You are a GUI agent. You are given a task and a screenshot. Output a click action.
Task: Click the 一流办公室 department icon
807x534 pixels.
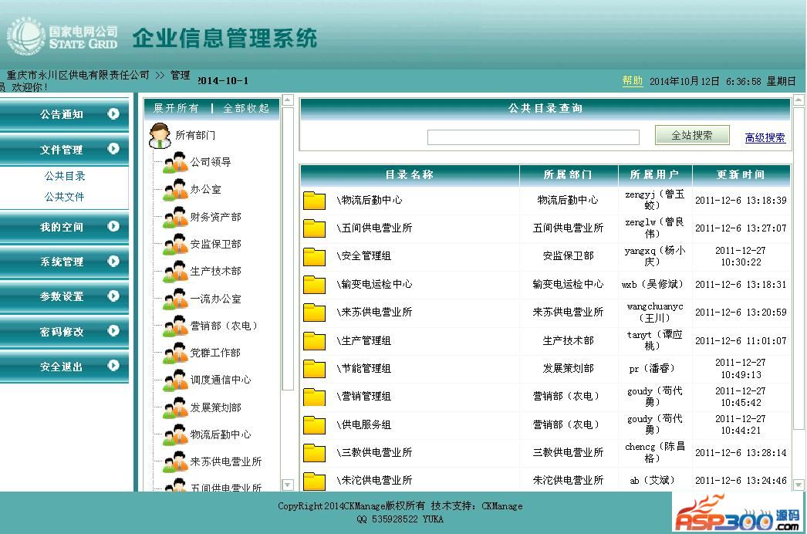coord(175,299)
